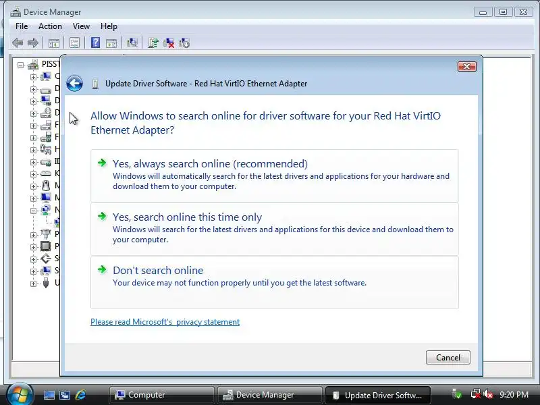Click the blue Back arrow in Update Driver dialog

[74, 83]
